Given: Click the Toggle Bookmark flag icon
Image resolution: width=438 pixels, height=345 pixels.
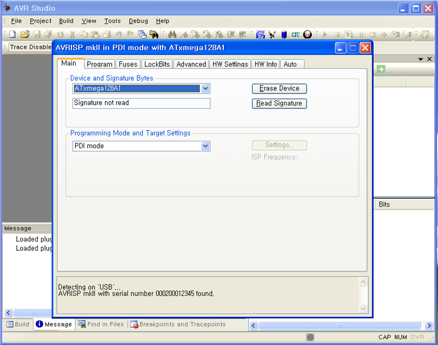Looking at the screenshot, I should click(x=184, y=35).
